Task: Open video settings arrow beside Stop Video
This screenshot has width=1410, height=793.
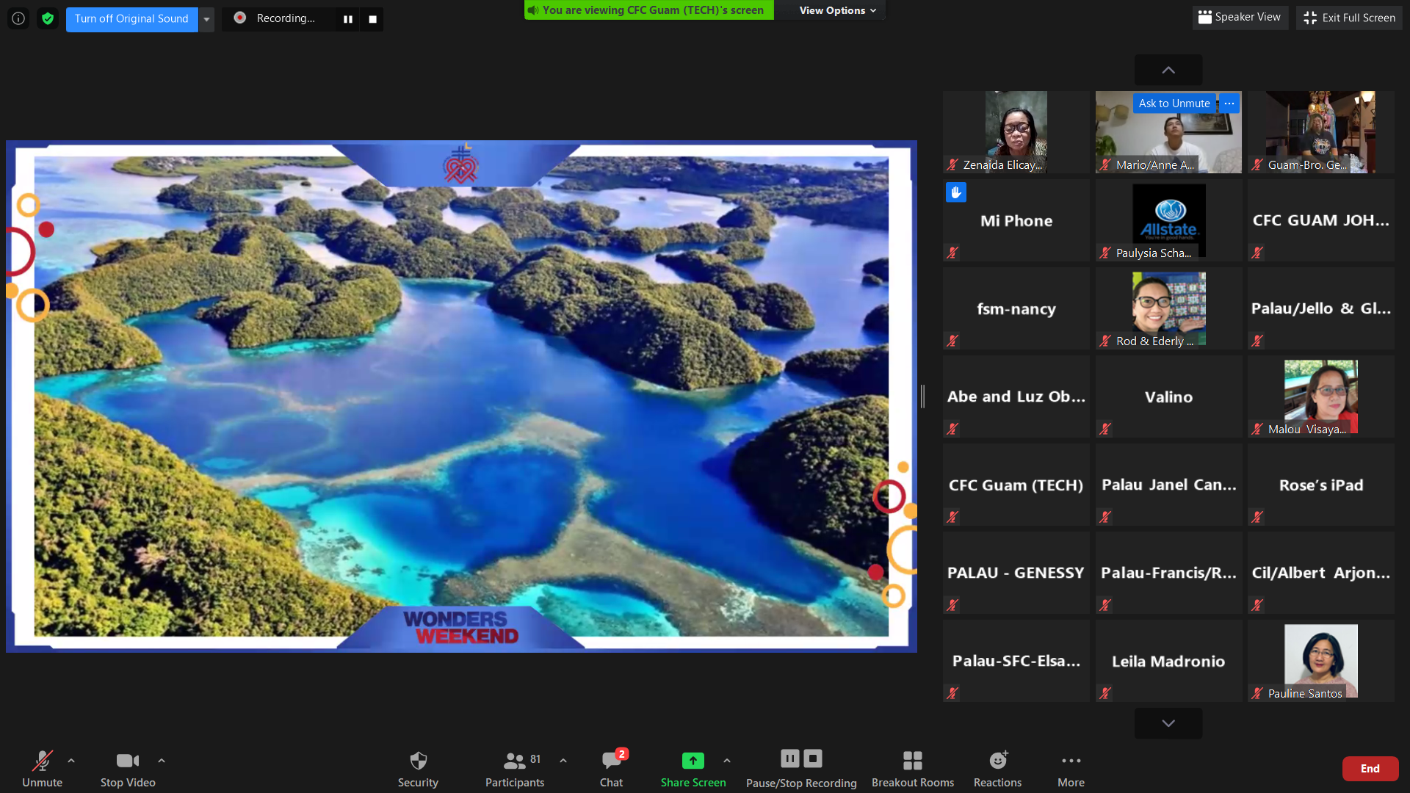Action: 162,761
